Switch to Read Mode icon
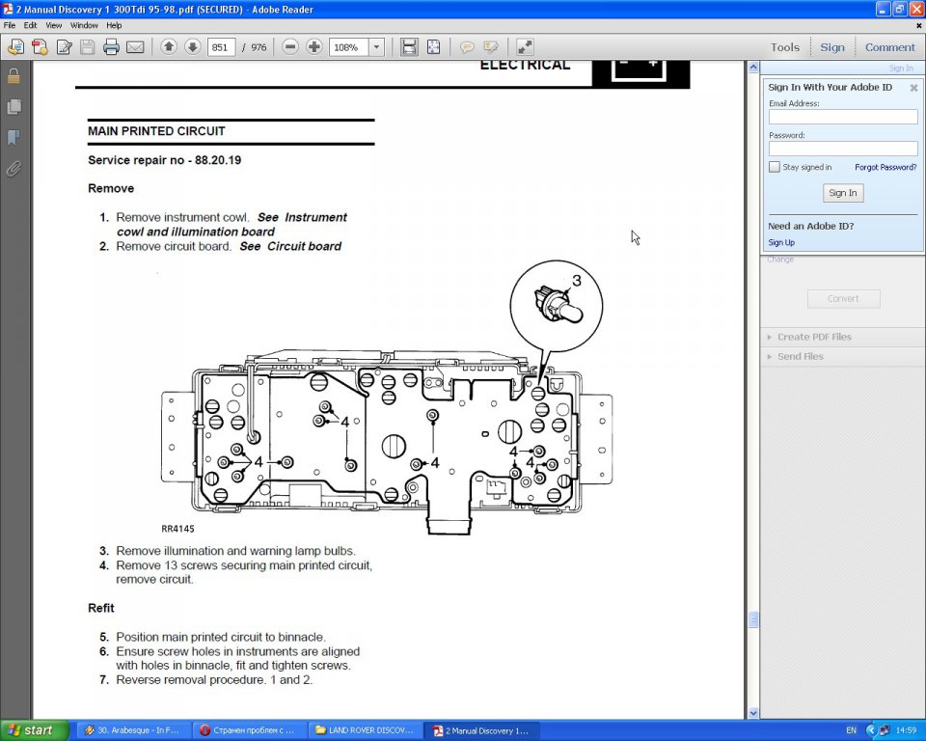The height and width of the screenshot is (741, 926). click(x=525, y=47)
